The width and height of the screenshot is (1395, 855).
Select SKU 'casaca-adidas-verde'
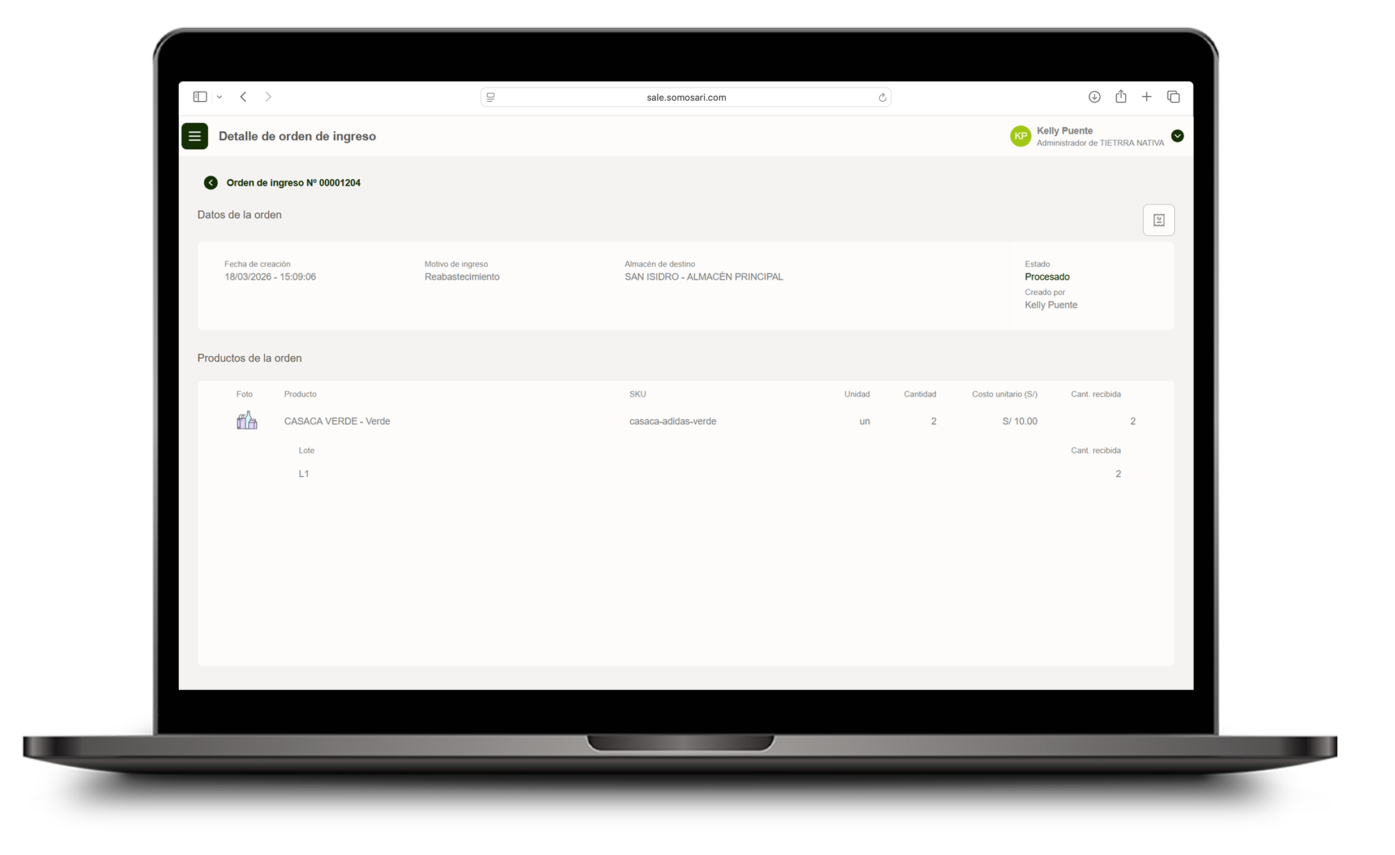coord(673,421)
